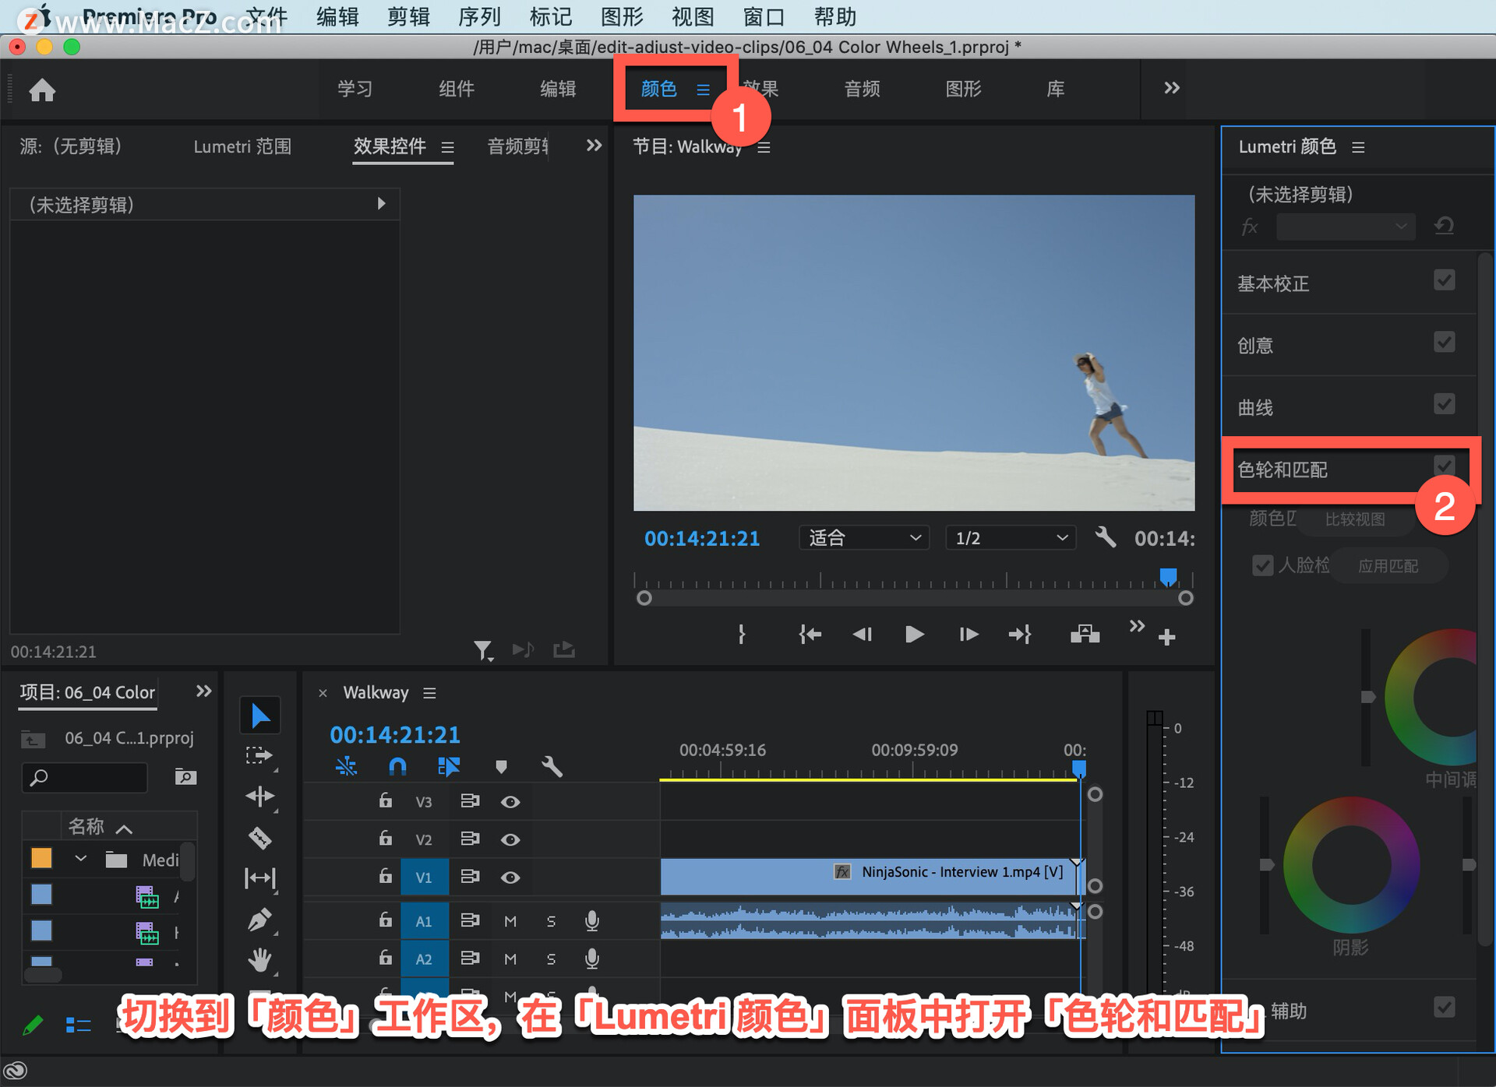
Task: Toggle timeline Snap magnet icon
Action: (397, 767)
